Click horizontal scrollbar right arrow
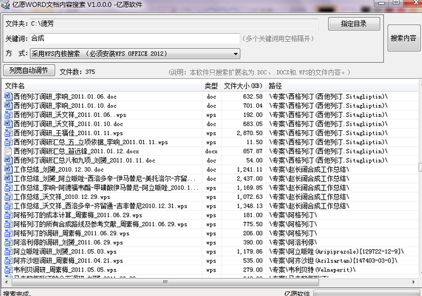The image size is (422, 296). (x=413, y=282)
